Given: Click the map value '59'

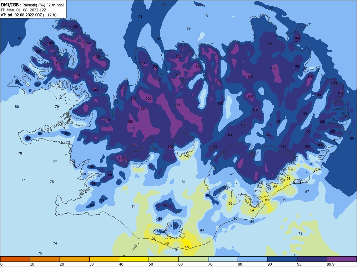Looking at the screenshot, I should (188, 157).
